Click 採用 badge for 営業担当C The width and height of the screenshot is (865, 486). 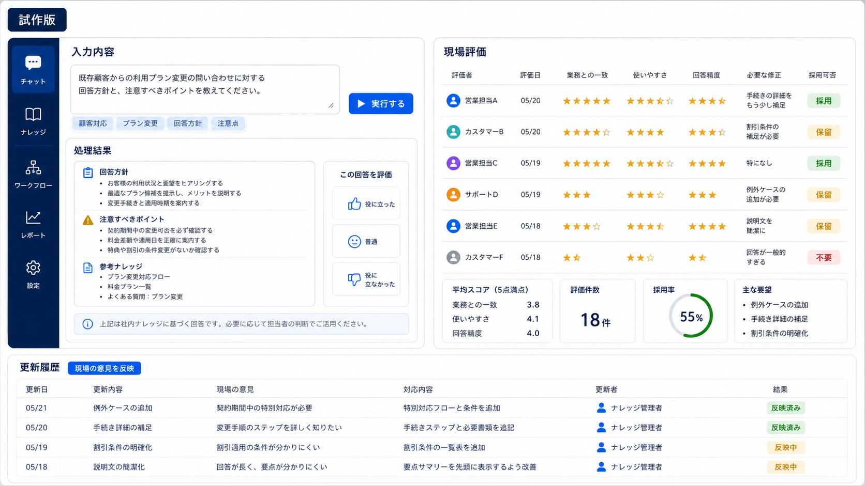[824, 163]
